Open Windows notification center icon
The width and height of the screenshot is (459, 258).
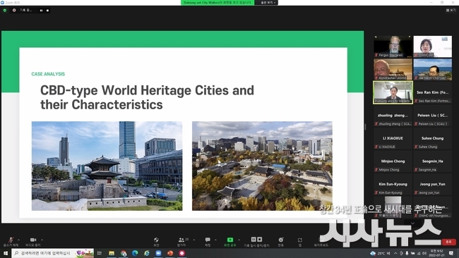click(451, 253)
